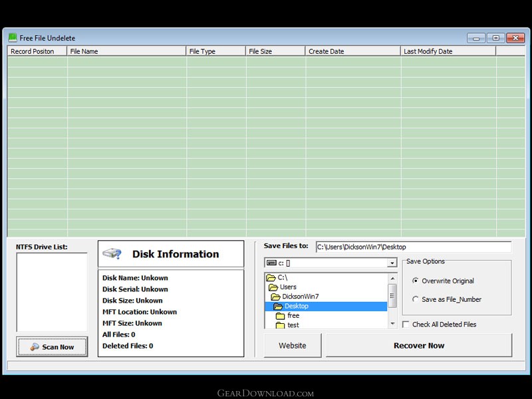Click the MFT Size: Unkown text

(132, 323)
